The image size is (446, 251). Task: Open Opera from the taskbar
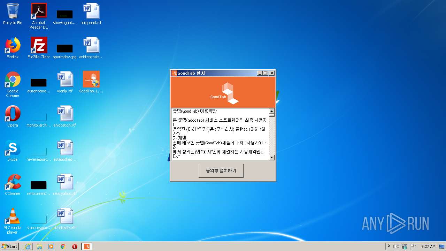tap(75, 246)
